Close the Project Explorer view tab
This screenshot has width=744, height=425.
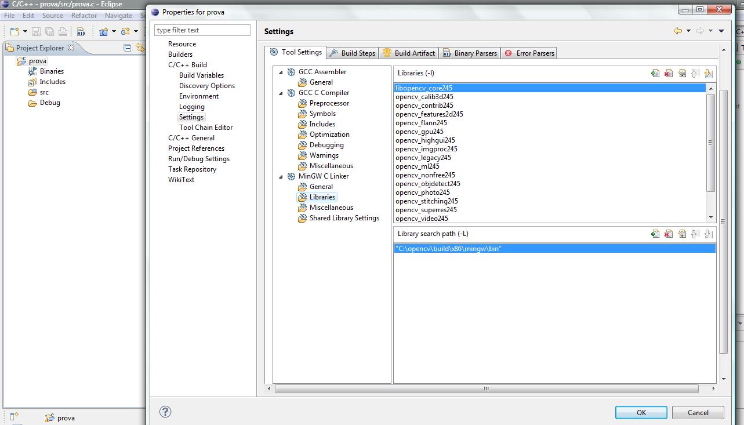tap(71, 48)
